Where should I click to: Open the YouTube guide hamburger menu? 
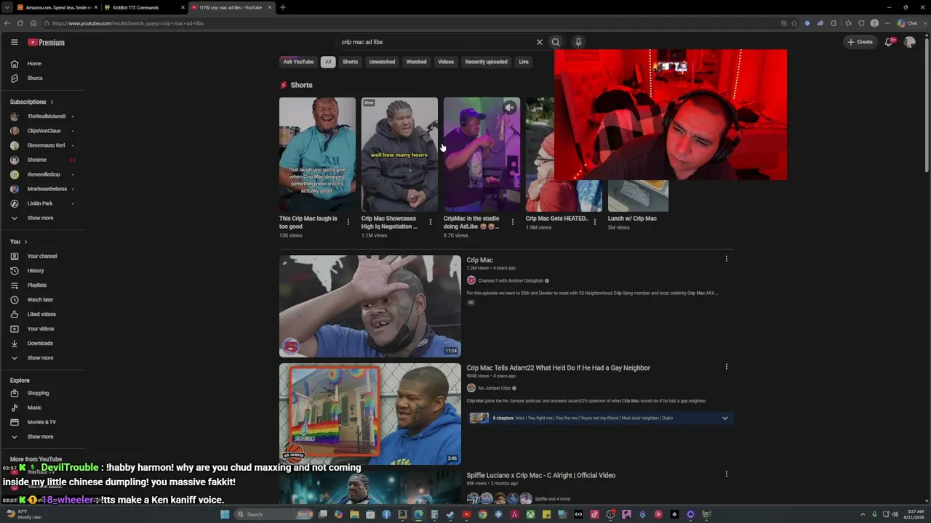[x=14, y=42]
